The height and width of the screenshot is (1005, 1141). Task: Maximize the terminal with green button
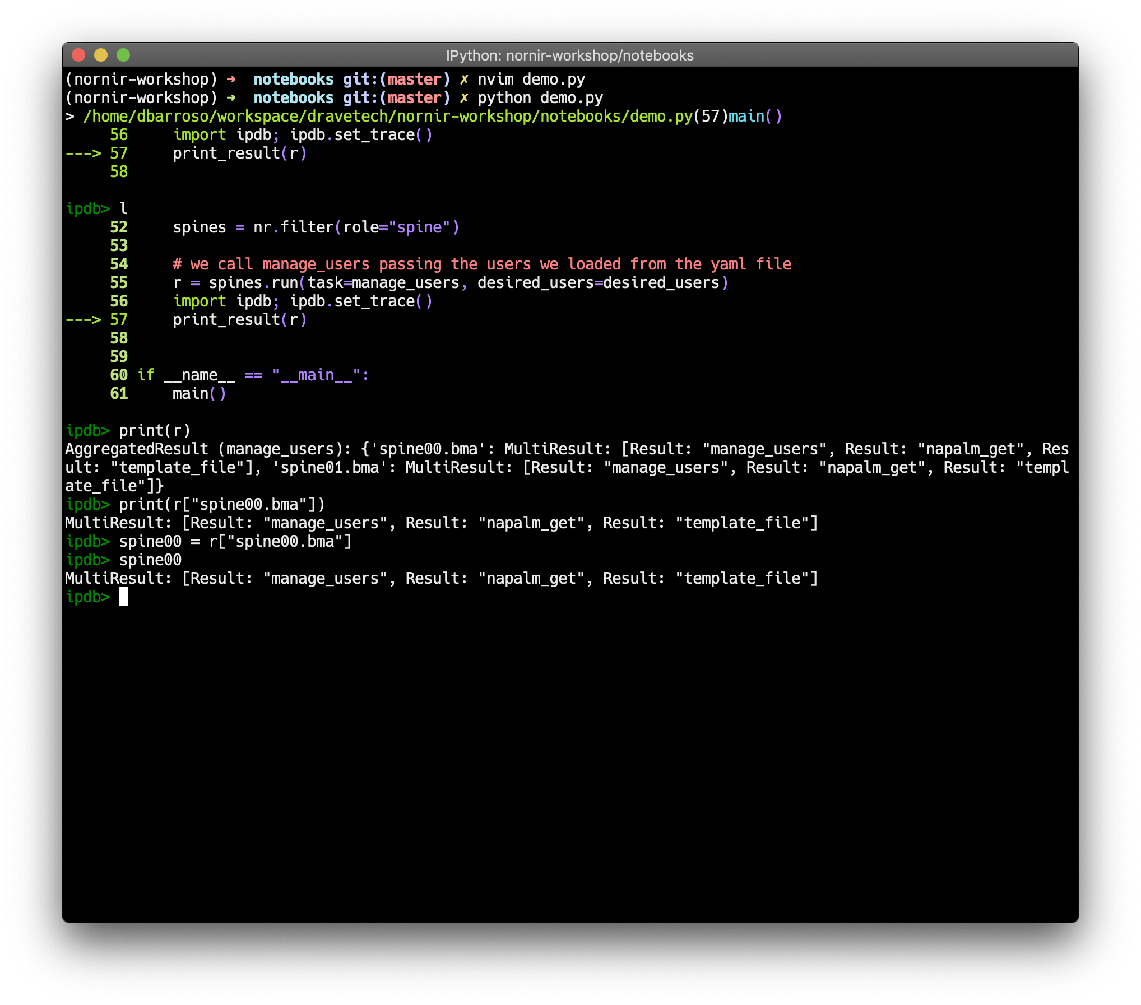[x=123, y=55]
